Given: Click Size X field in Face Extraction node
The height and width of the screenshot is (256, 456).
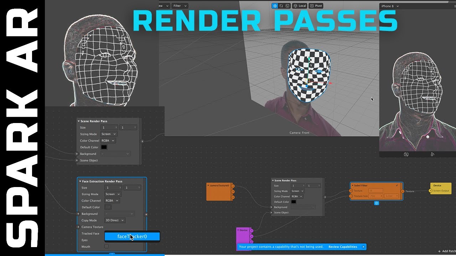Looking at the screenshot, I should click(113, 187).
